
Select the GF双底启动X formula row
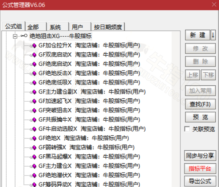(x=89, y=55)
